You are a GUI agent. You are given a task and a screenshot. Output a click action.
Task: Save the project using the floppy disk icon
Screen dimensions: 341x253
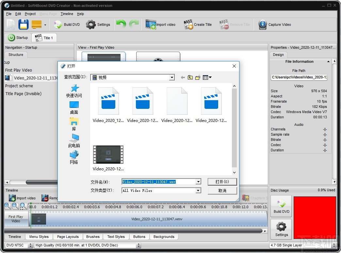click(x=23, y=24)
